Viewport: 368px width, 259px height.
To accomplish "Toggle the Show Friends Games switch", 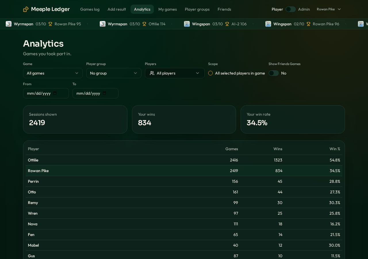I will coord(274,73).
